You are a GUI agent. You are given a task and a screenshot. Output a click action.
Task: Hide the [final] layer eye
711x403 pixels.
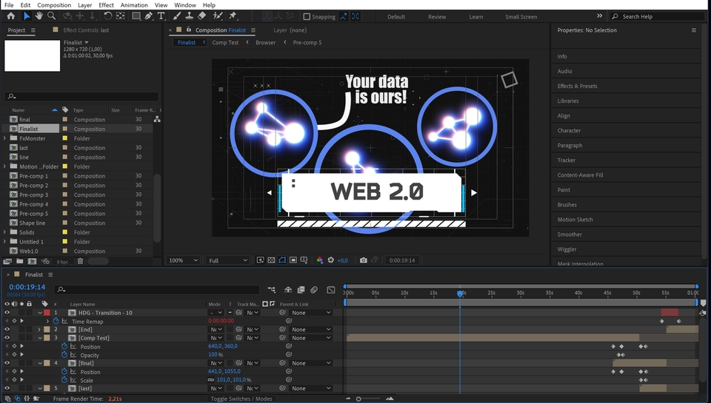coord(7,362)
